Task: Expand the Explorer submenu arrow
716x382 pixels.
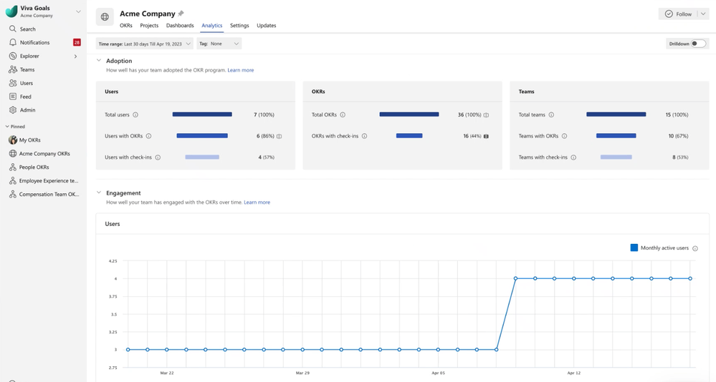Action: point(75,56)
